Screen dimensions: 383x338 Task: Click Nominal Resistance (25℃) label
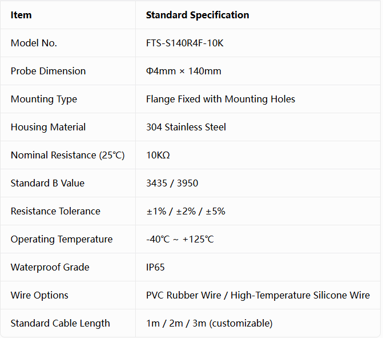tap(68, 156)
